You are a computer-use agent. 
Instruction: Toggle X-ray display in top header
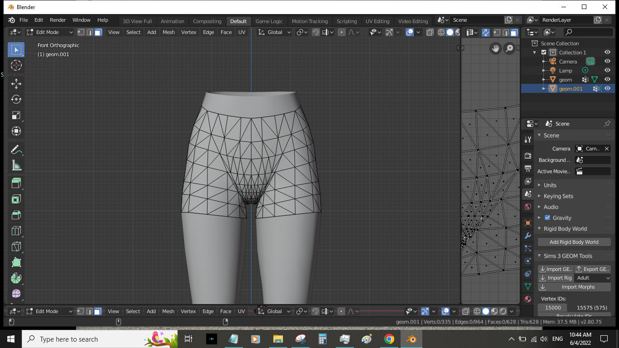430,32
